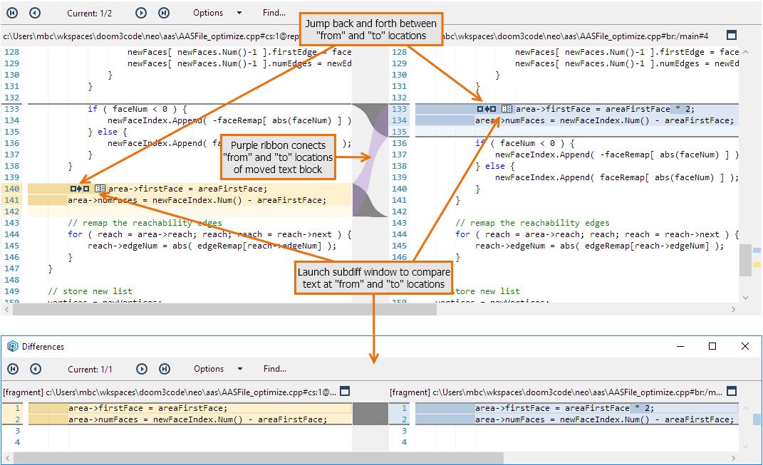The width and height of the screenshot is (763, 465).
Task: Go to last difference in top diff toolbar
Action: (164, 13)
